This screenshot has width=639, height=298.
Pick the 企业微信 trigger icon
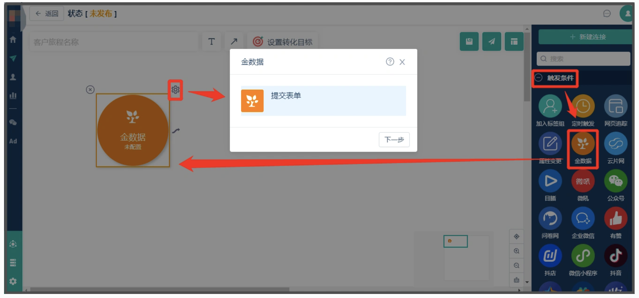583,219
